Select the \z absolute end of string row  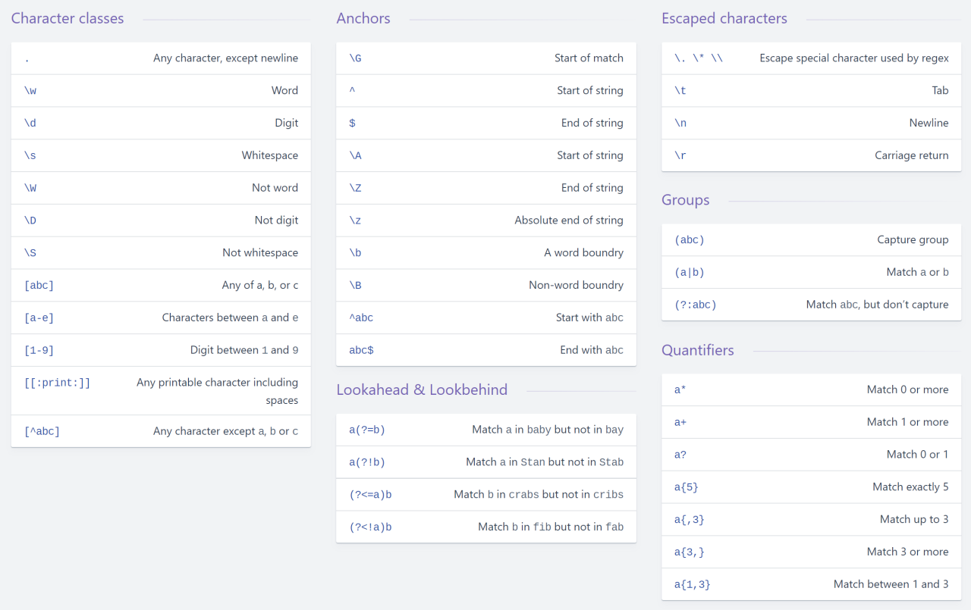[x=485, y=221]
